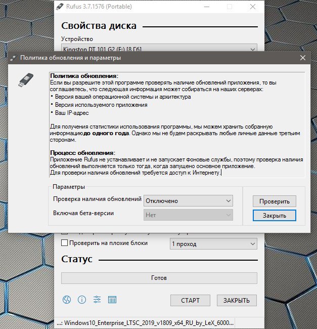
Task: Toggle the partially hidden checkbox above bad blocks
Action: 64,233
